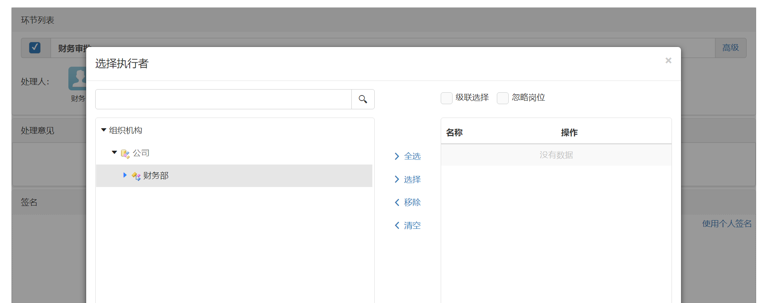
Task: Click the right chevron beside 选择
Action: point(397,180)
